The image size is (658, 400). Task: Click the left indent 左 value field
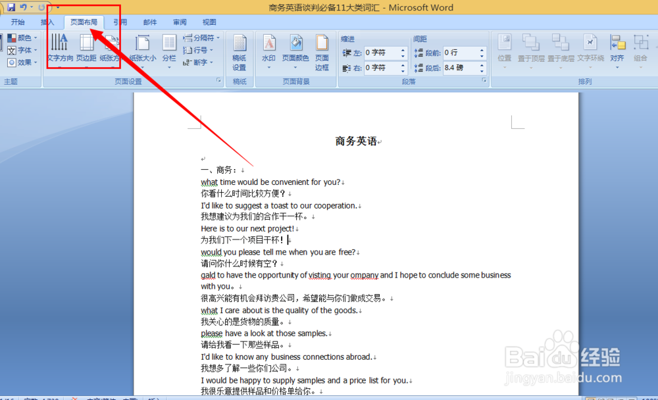click(x=382, y=53)
